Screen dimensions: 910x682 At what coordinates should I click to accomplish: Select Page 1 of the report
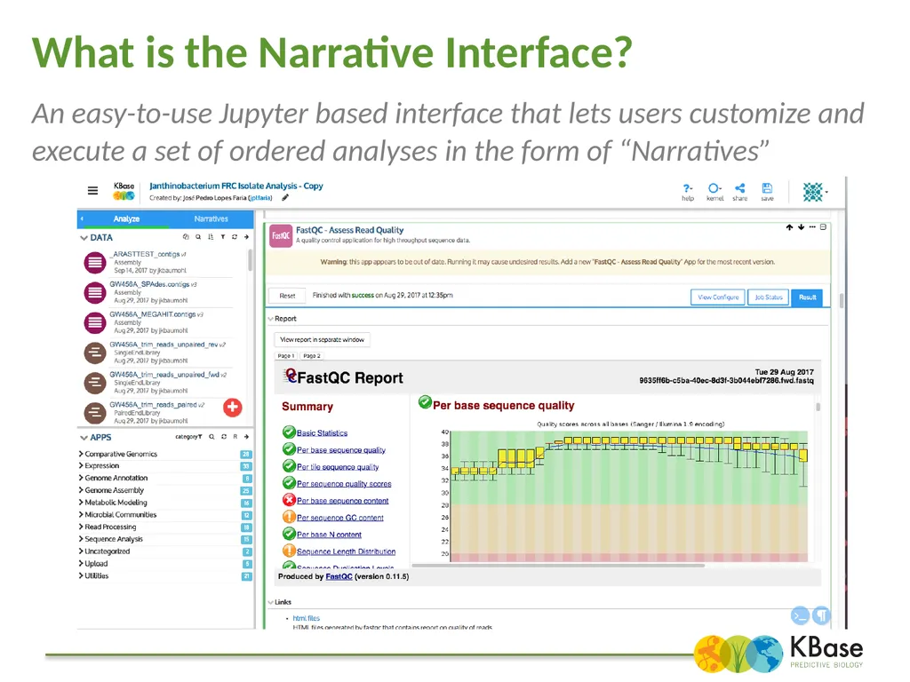(x=286, y=356)
